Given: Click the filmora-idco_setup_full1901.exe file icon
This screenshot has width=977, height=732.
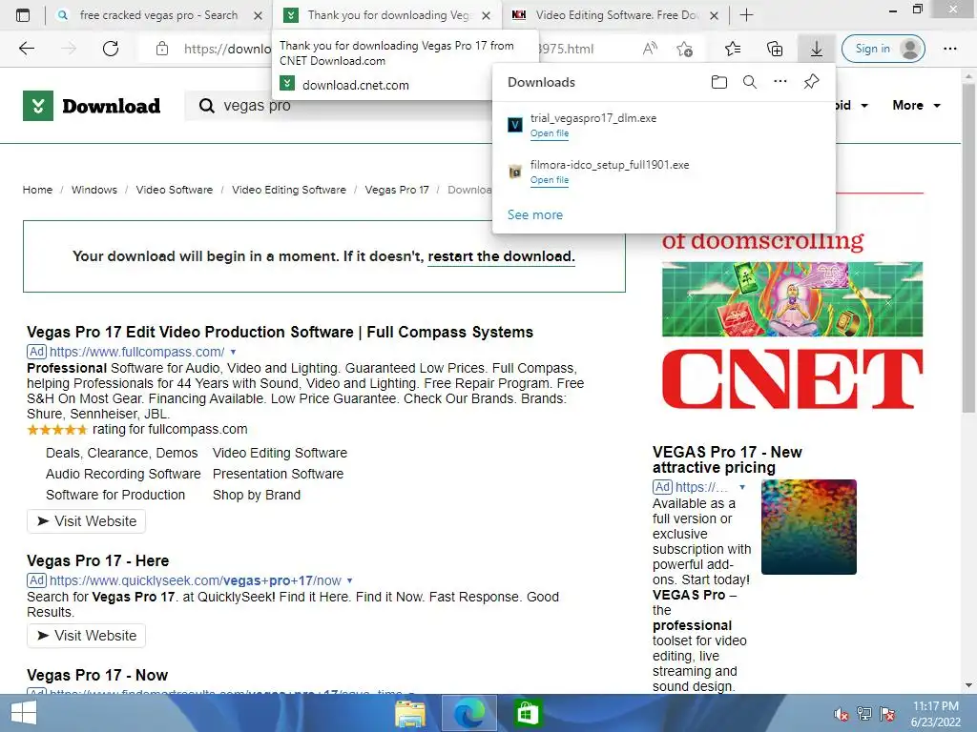Looking at the screenshot, I should pos(514,172).
